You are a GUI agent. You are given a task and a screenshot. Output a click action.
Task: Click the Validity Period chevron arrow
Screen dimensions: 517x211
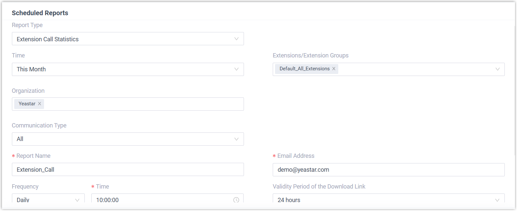coord(497,200)
